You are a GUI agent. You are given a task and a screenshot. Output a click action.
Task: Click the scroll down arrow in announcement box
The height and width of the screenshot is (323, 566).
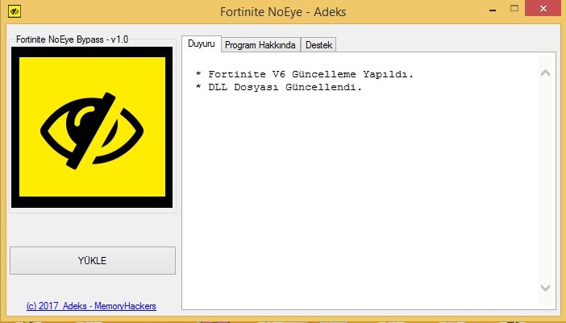pos(545,288)
